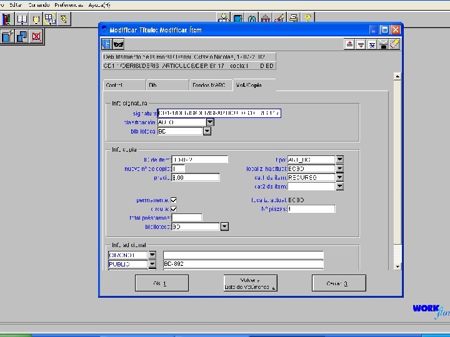Open the cat2 de ítem dropdown
This screenshot has width=450, height=337.
click(x=339, y=186)
